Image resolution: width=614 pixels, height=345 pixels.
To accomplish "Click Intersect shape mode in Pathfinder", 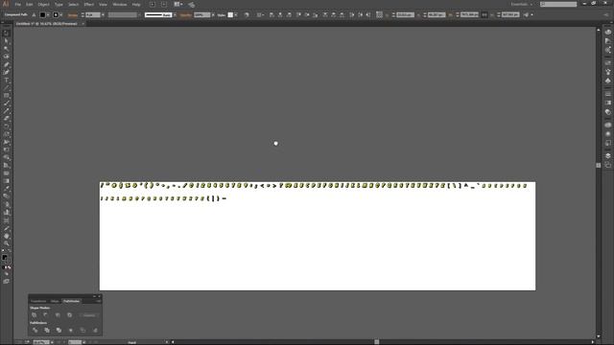I will (58, 315).
